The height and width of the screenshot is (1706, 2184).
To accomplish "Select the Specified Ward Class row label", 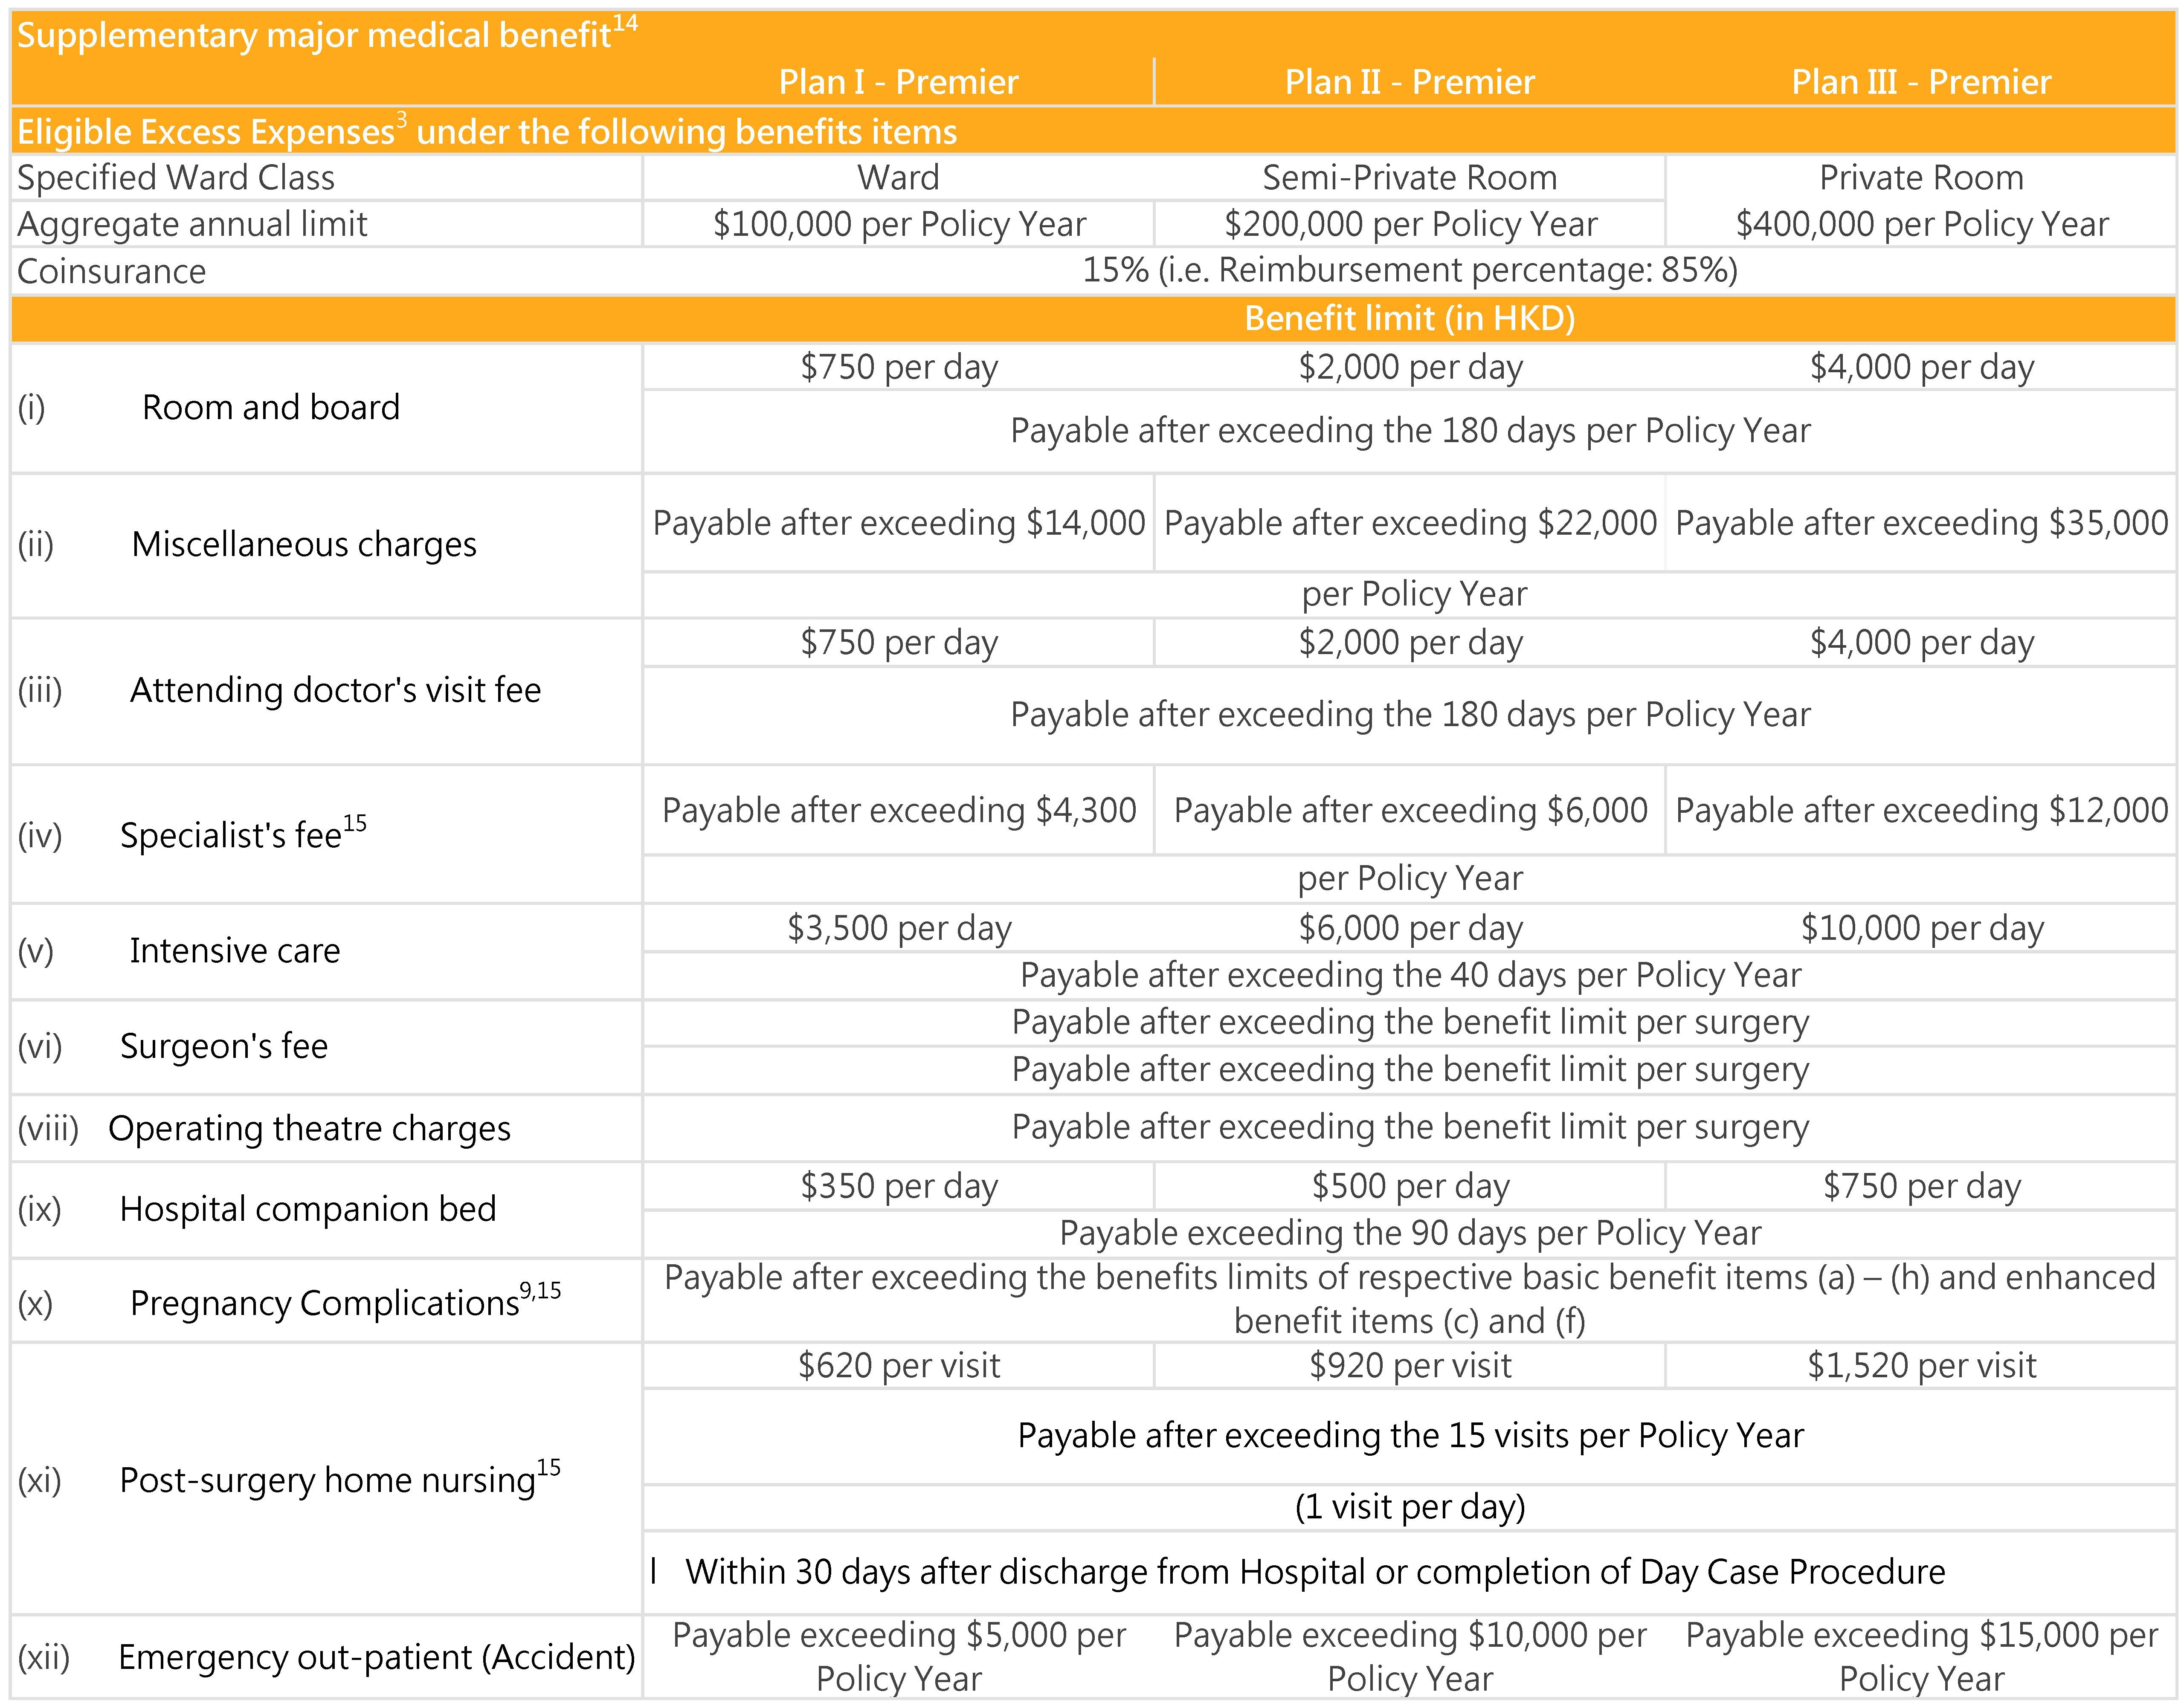I will tap(176, 178).
